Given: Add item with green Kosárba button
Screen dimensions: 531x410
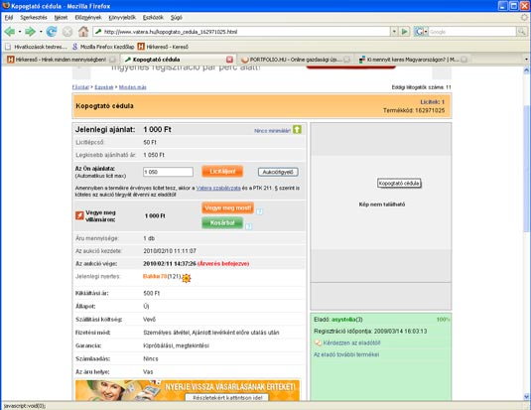Looking at the screenshot, I should coord(222,223).
